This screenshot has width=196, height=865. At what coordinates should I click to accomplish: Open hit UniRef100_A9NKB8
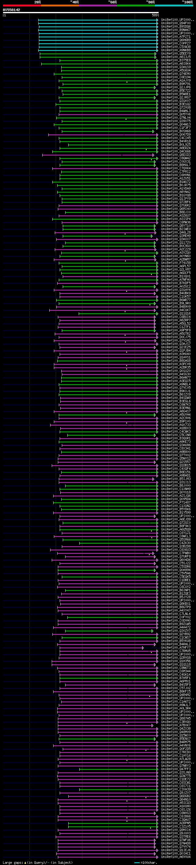175,50
